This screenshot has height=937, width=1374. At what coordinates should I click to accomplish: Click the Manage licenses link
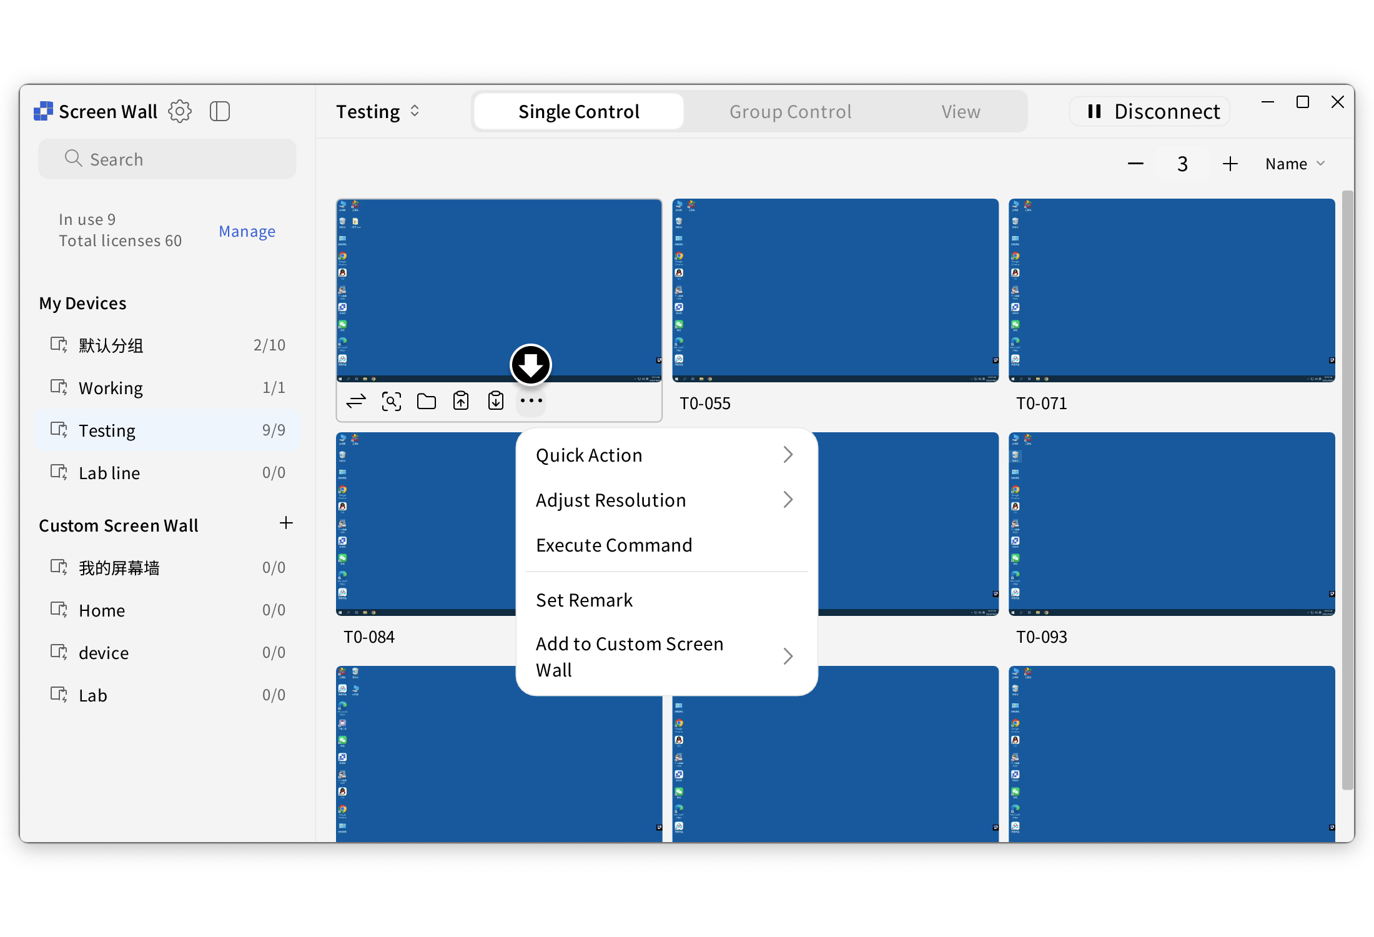pos(247,232)
